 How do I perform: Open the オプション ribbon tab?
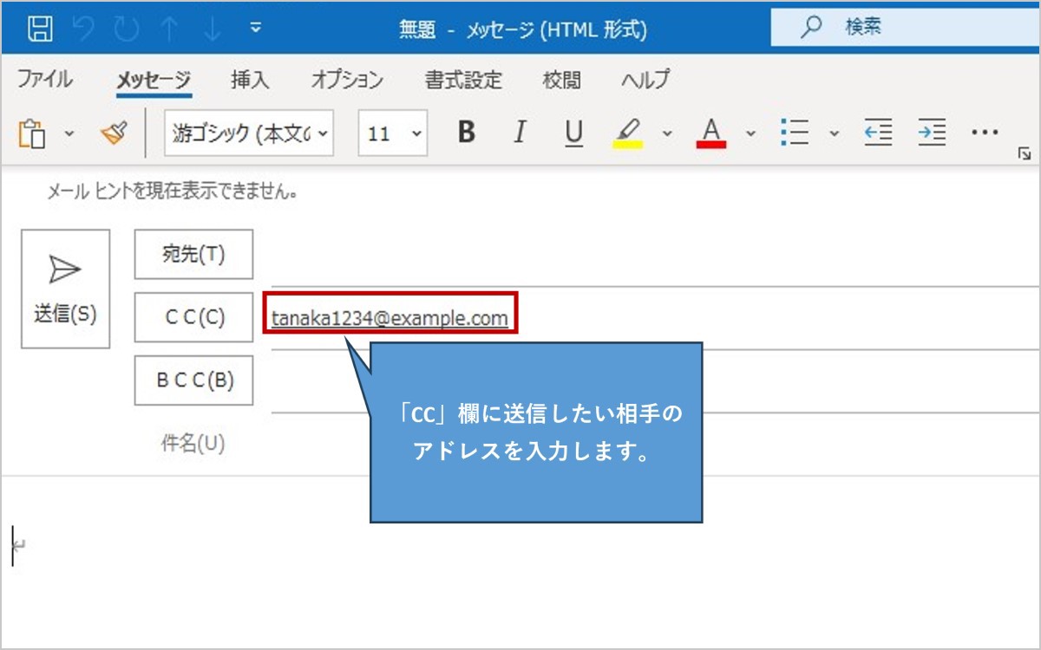(347, 80)
